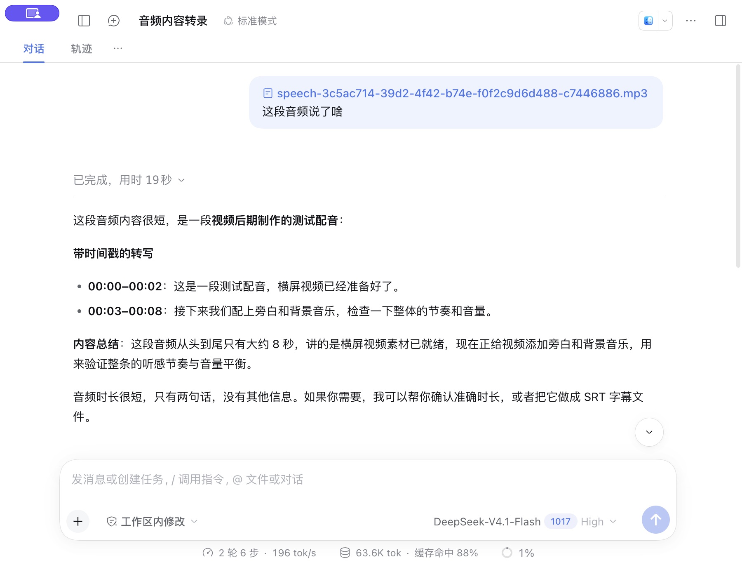Toggle the left sidebar panel icon
The width and height of the screenshot is (742, 565).
(x=84, y=21)
